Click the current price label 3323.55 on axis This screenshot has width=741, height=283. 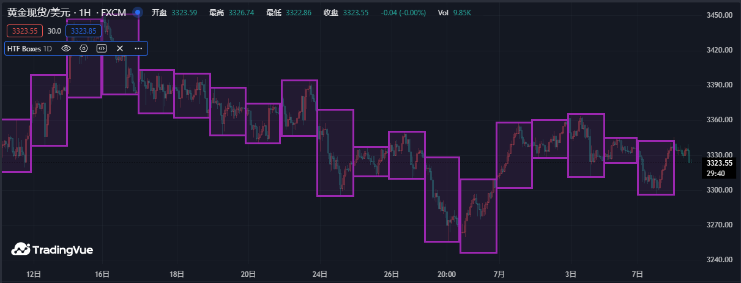719,163
